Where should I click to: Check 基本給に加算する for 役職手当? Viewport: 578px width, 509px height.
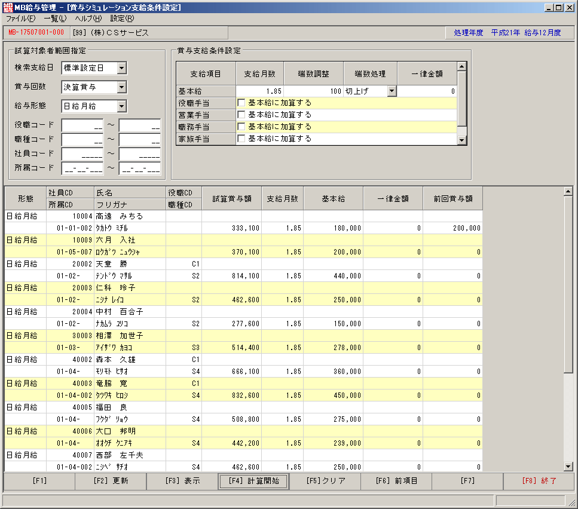[241, 103]
